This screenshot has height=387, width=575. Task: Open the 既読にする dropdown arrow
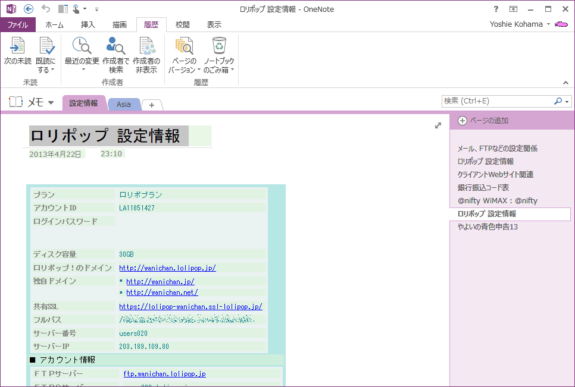tap(52, 70)
